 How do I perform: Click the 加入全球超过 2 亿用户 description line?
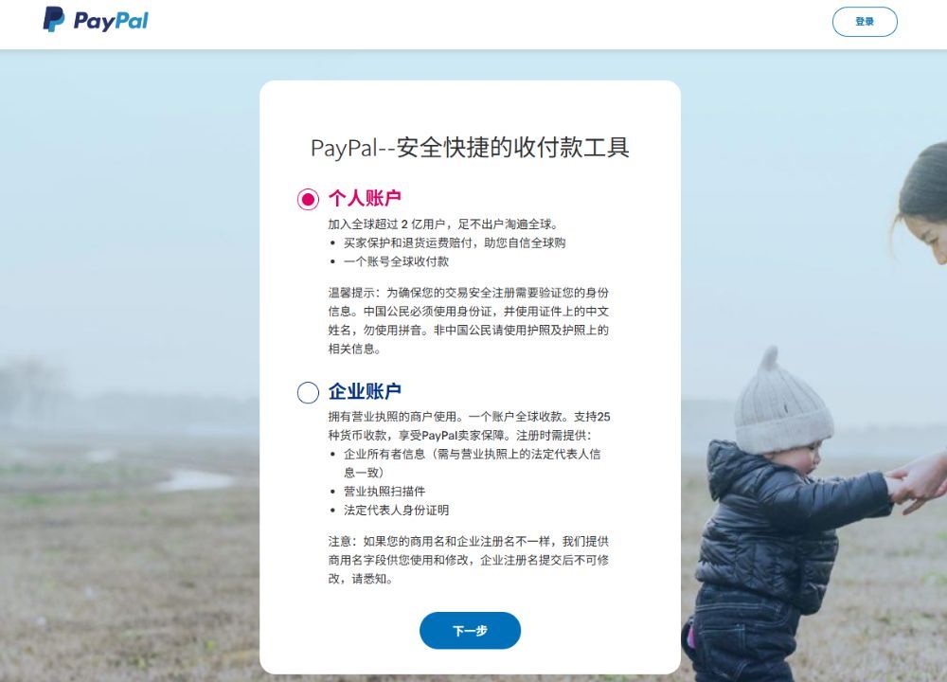coord(443,224)
